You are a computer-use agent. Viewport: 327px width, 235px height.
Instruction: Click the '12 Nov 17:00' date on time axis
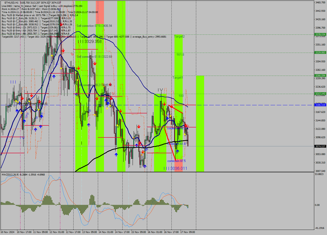pos(73,232)
